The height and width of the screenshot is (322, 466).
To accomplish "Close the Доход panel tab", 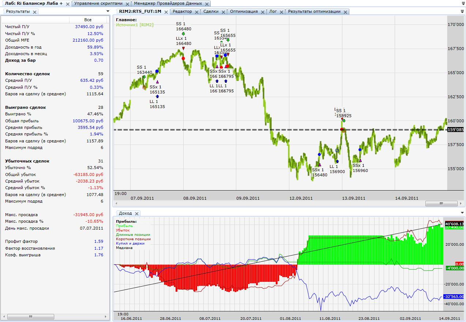I will (137, 214).
